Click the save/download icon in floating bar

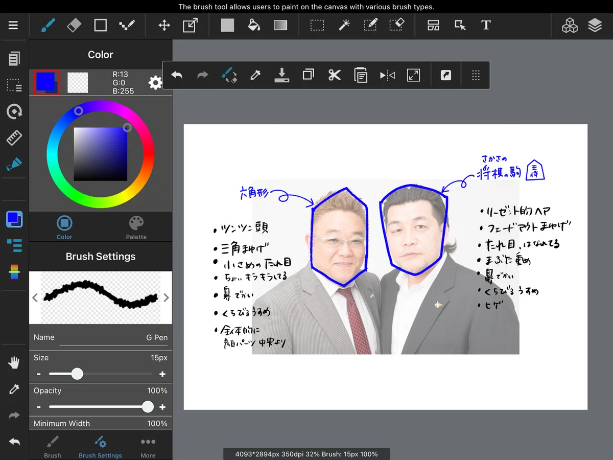coord(282,76)
